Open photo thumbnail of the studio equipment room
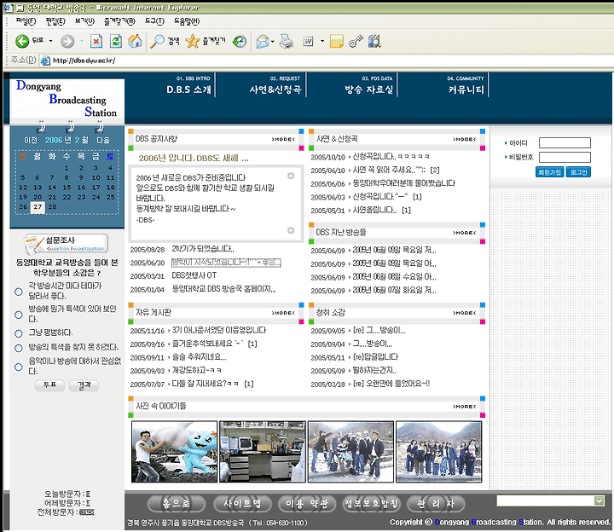This screenshot has width=614, height=532. (263, 452)
